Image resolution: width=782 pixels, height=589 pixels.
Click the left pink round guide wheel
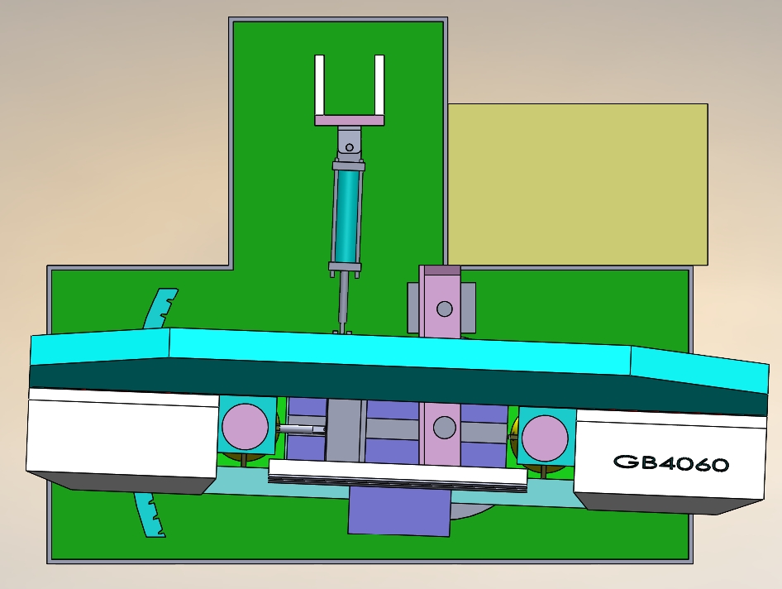(245, 427)
